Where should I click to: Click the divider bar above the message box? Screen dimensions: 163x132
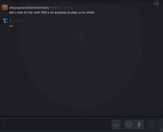[81, 118]
